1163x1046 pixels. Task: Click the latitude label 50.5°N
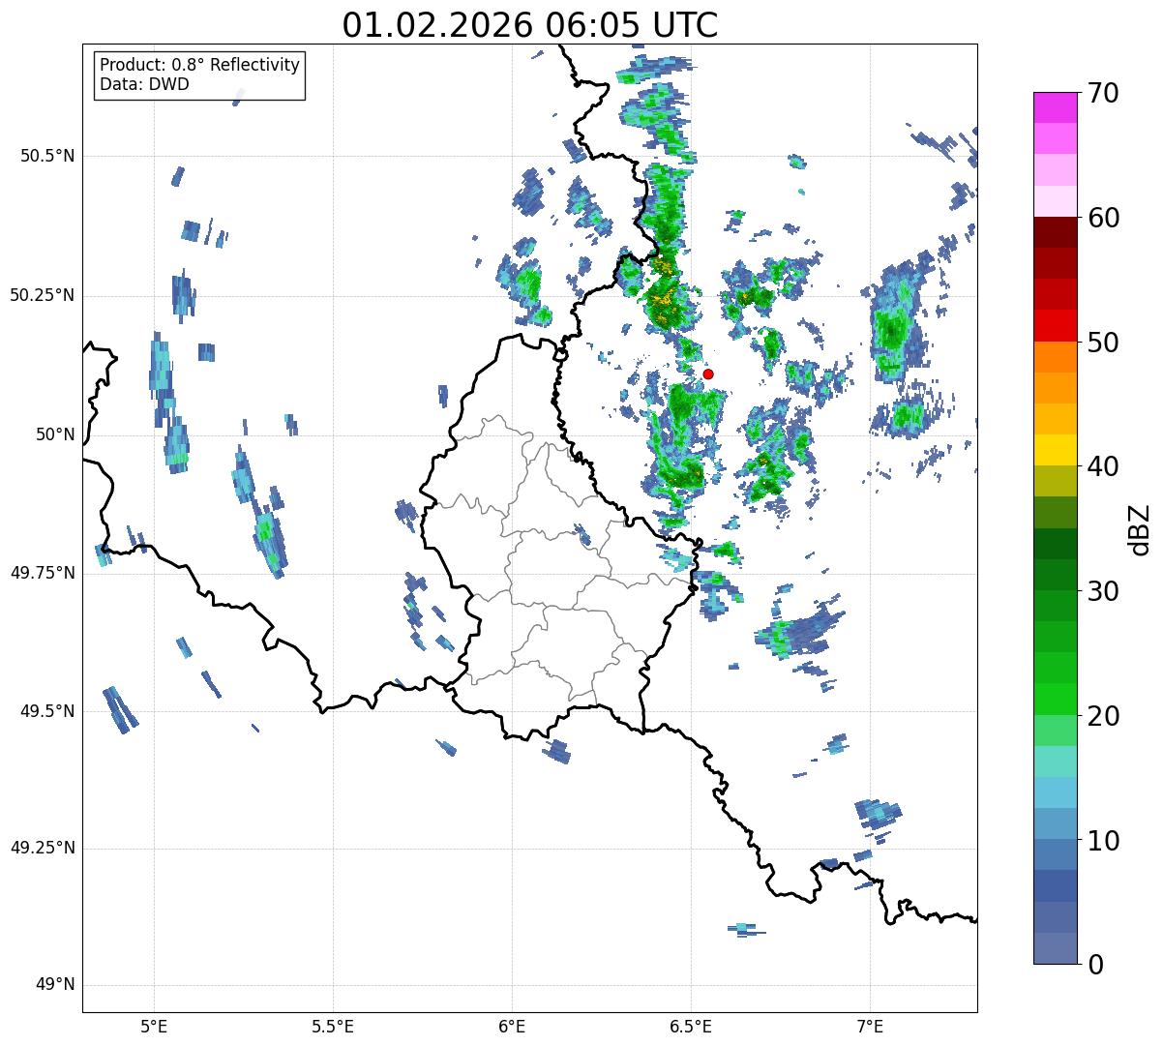(x=47, y=156)
